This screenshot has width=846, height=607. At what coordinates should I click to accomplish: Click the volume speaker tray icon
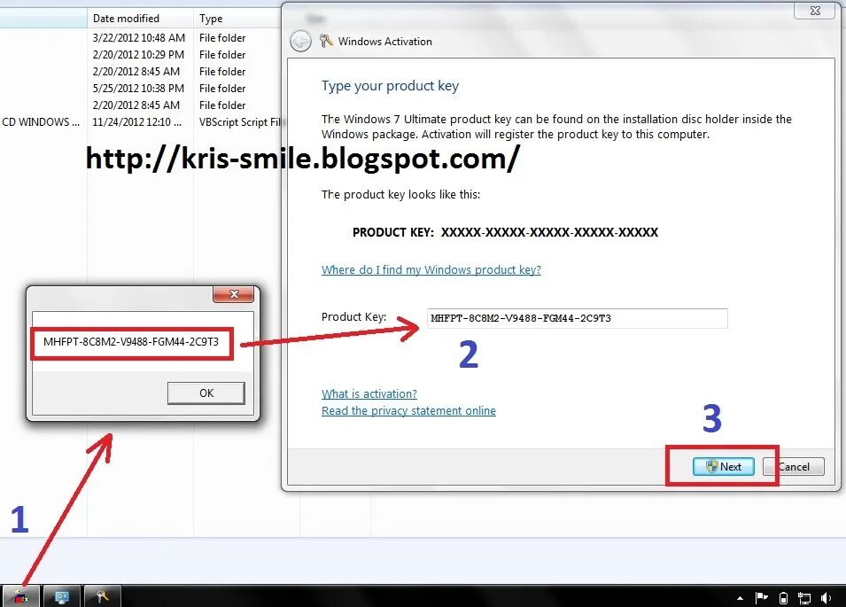point(826,598)
